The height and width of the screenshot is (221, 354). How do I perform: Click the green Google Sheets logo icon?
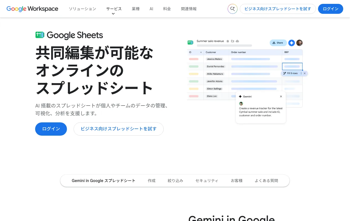tap(40, 35)
